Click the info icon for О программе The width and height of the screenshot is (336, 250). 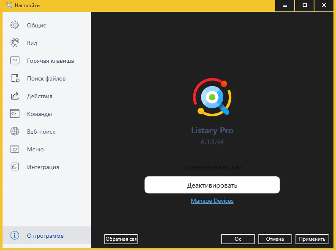[15, 236]
